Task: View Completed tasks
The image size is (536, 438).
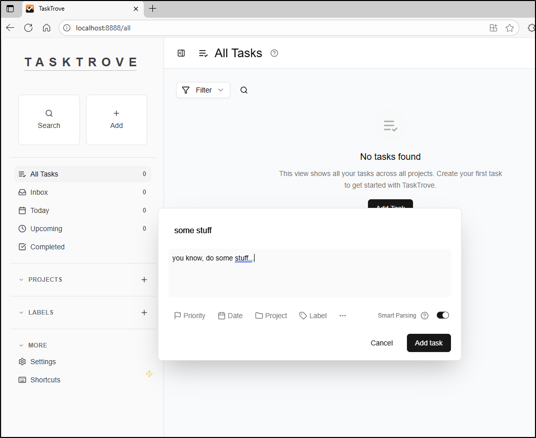Action: [x=83, y=247]
